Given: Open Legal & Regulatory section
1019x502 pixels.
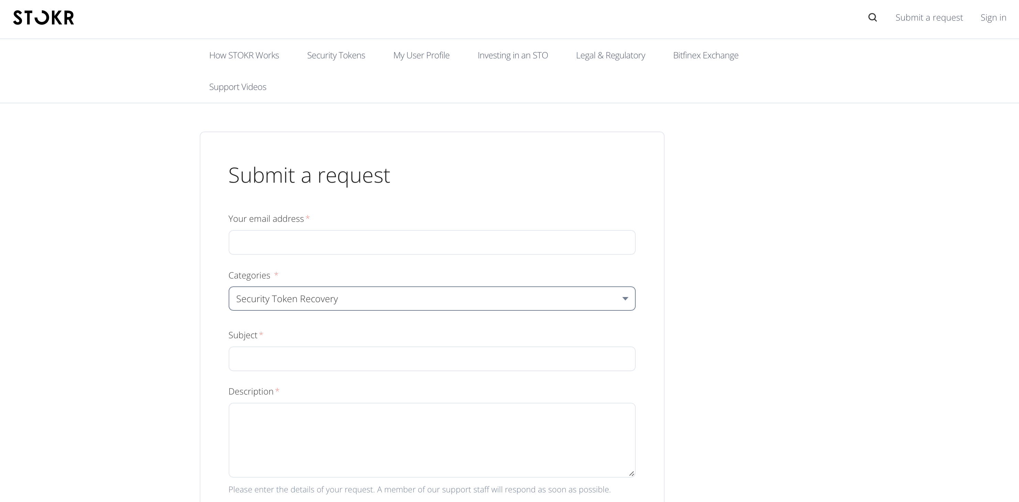Looking at the screenshot, I should click(610, 55).
